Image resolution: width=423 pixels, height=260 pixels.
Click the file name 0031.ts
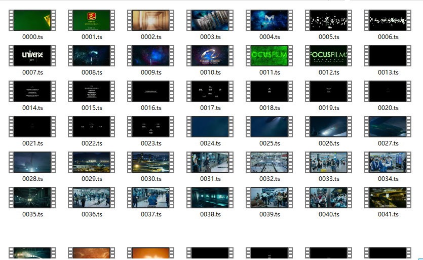tap(210, 179)
